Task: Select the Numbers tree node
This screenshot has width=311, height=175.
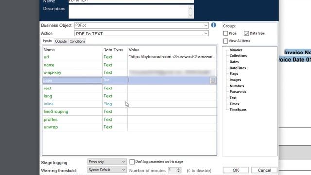Action: pos(237,86)
